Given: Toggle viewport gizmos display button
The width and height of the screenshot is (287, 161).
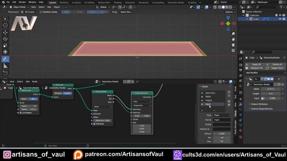Looking at the screenshot, I should coord(198,7).
